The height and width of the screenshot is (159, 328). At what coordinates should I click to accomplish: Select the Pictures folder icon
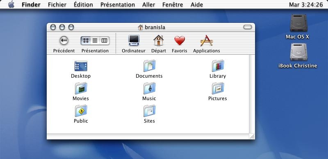[218, 88]
